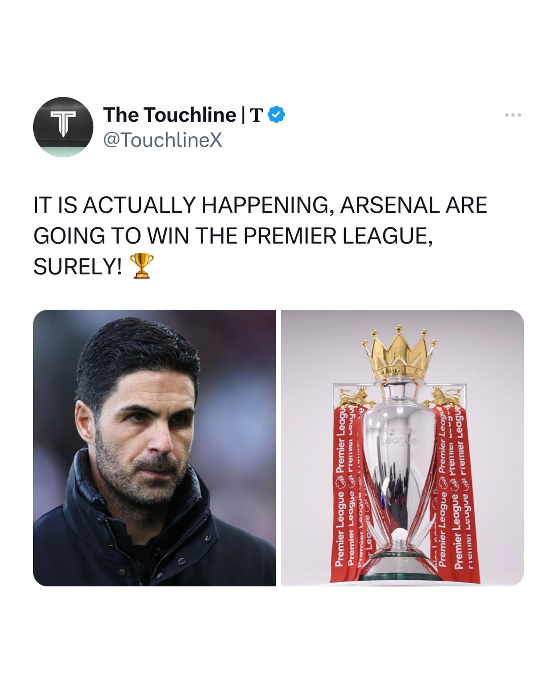Open the right Premier League trophy photo

(402, 448)
